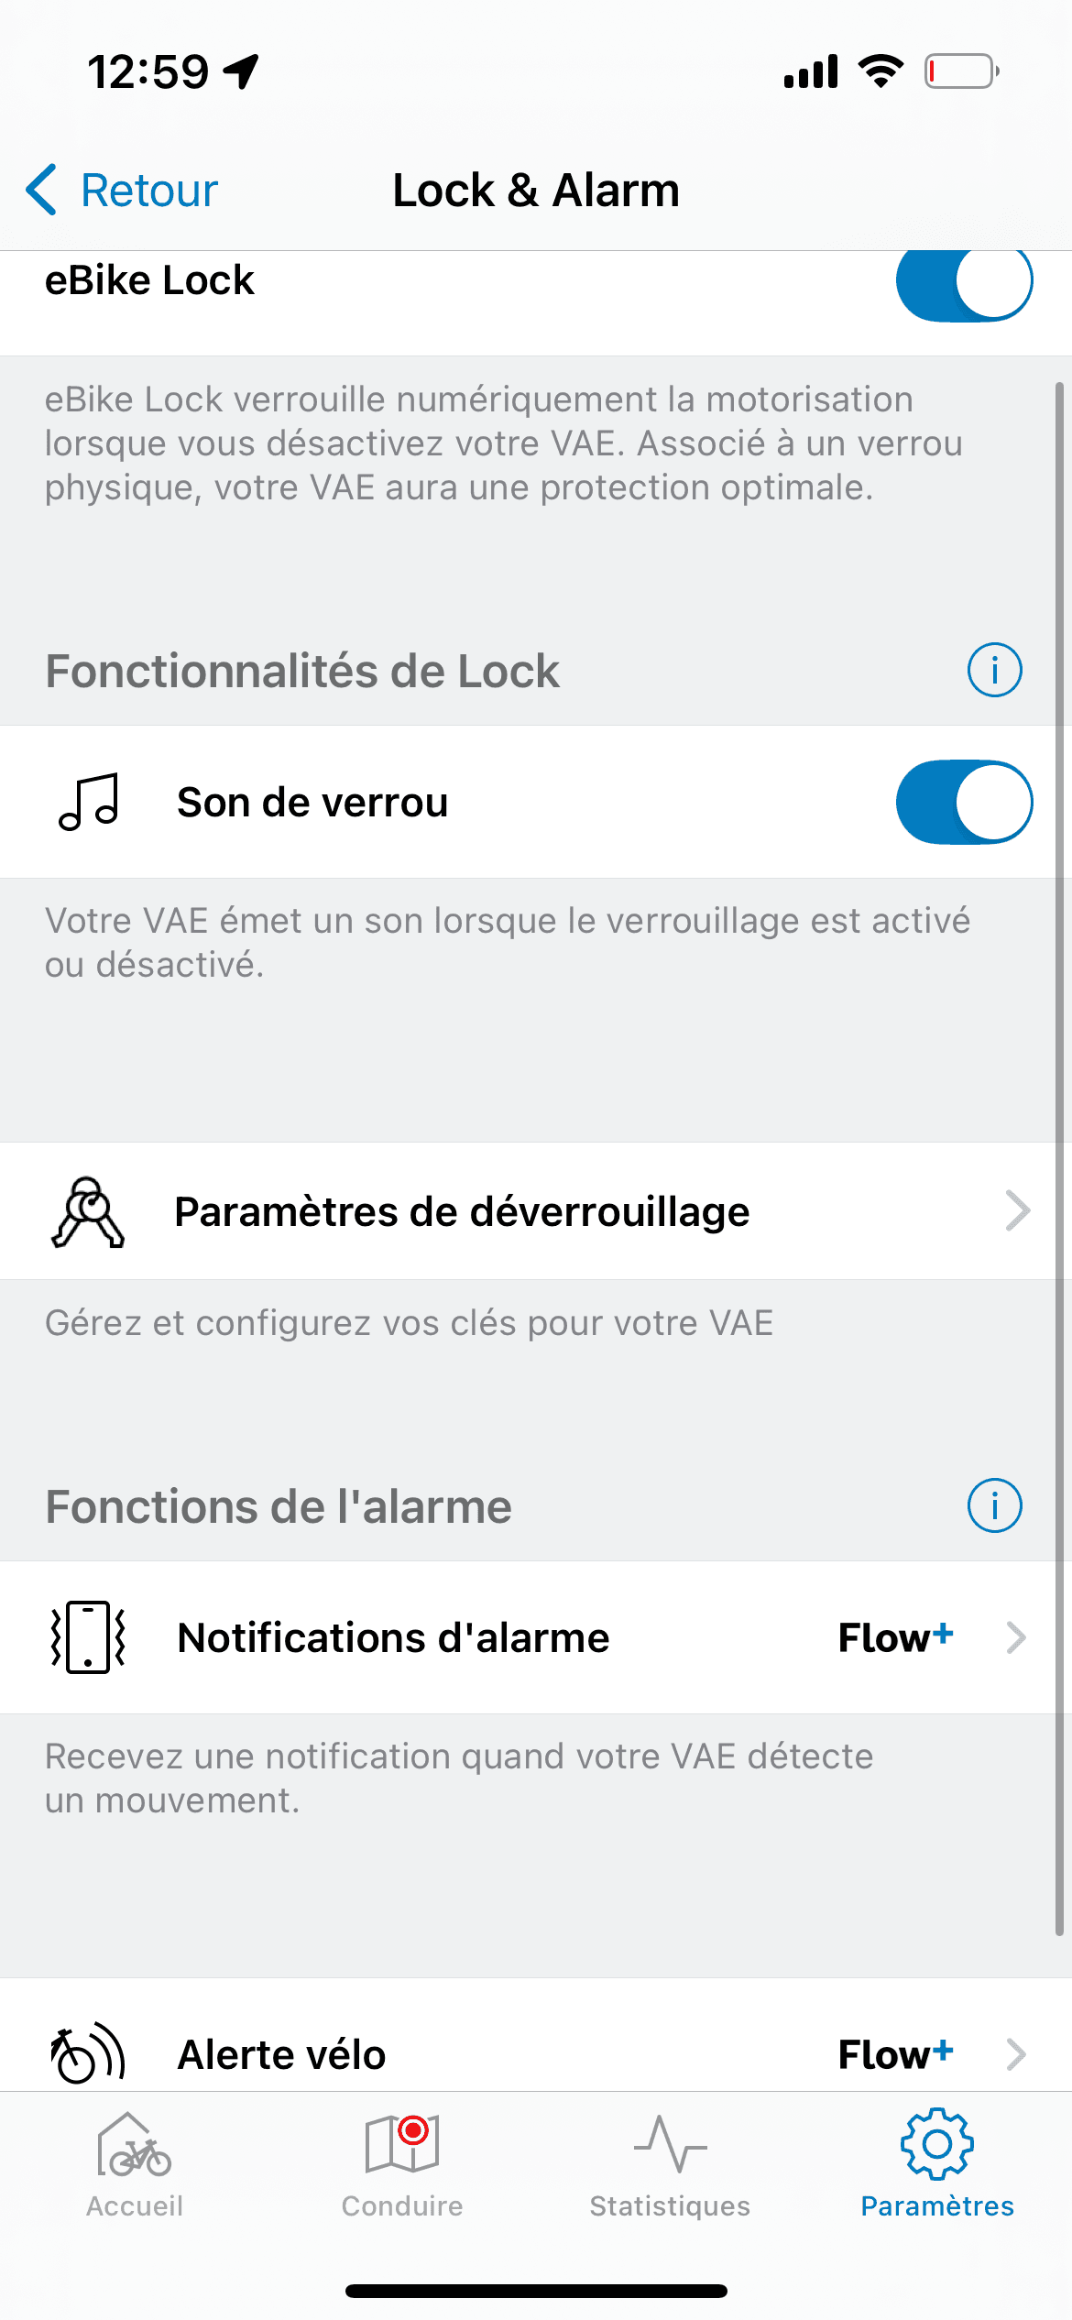Open the Statistiques tab
Viewport: 1072px width, 2320px height.
670,2162
